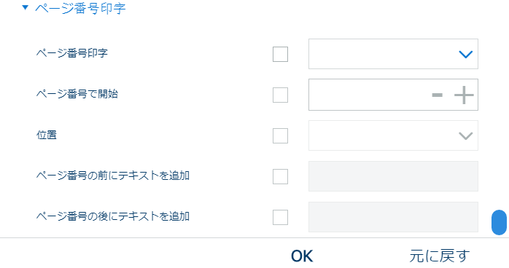Click the blue scrollbar thumb

499,222
